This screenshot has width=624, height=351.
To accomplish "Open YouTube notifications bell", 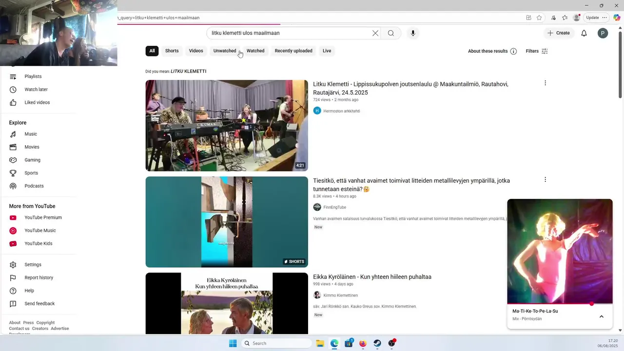I will coord(584,33).
